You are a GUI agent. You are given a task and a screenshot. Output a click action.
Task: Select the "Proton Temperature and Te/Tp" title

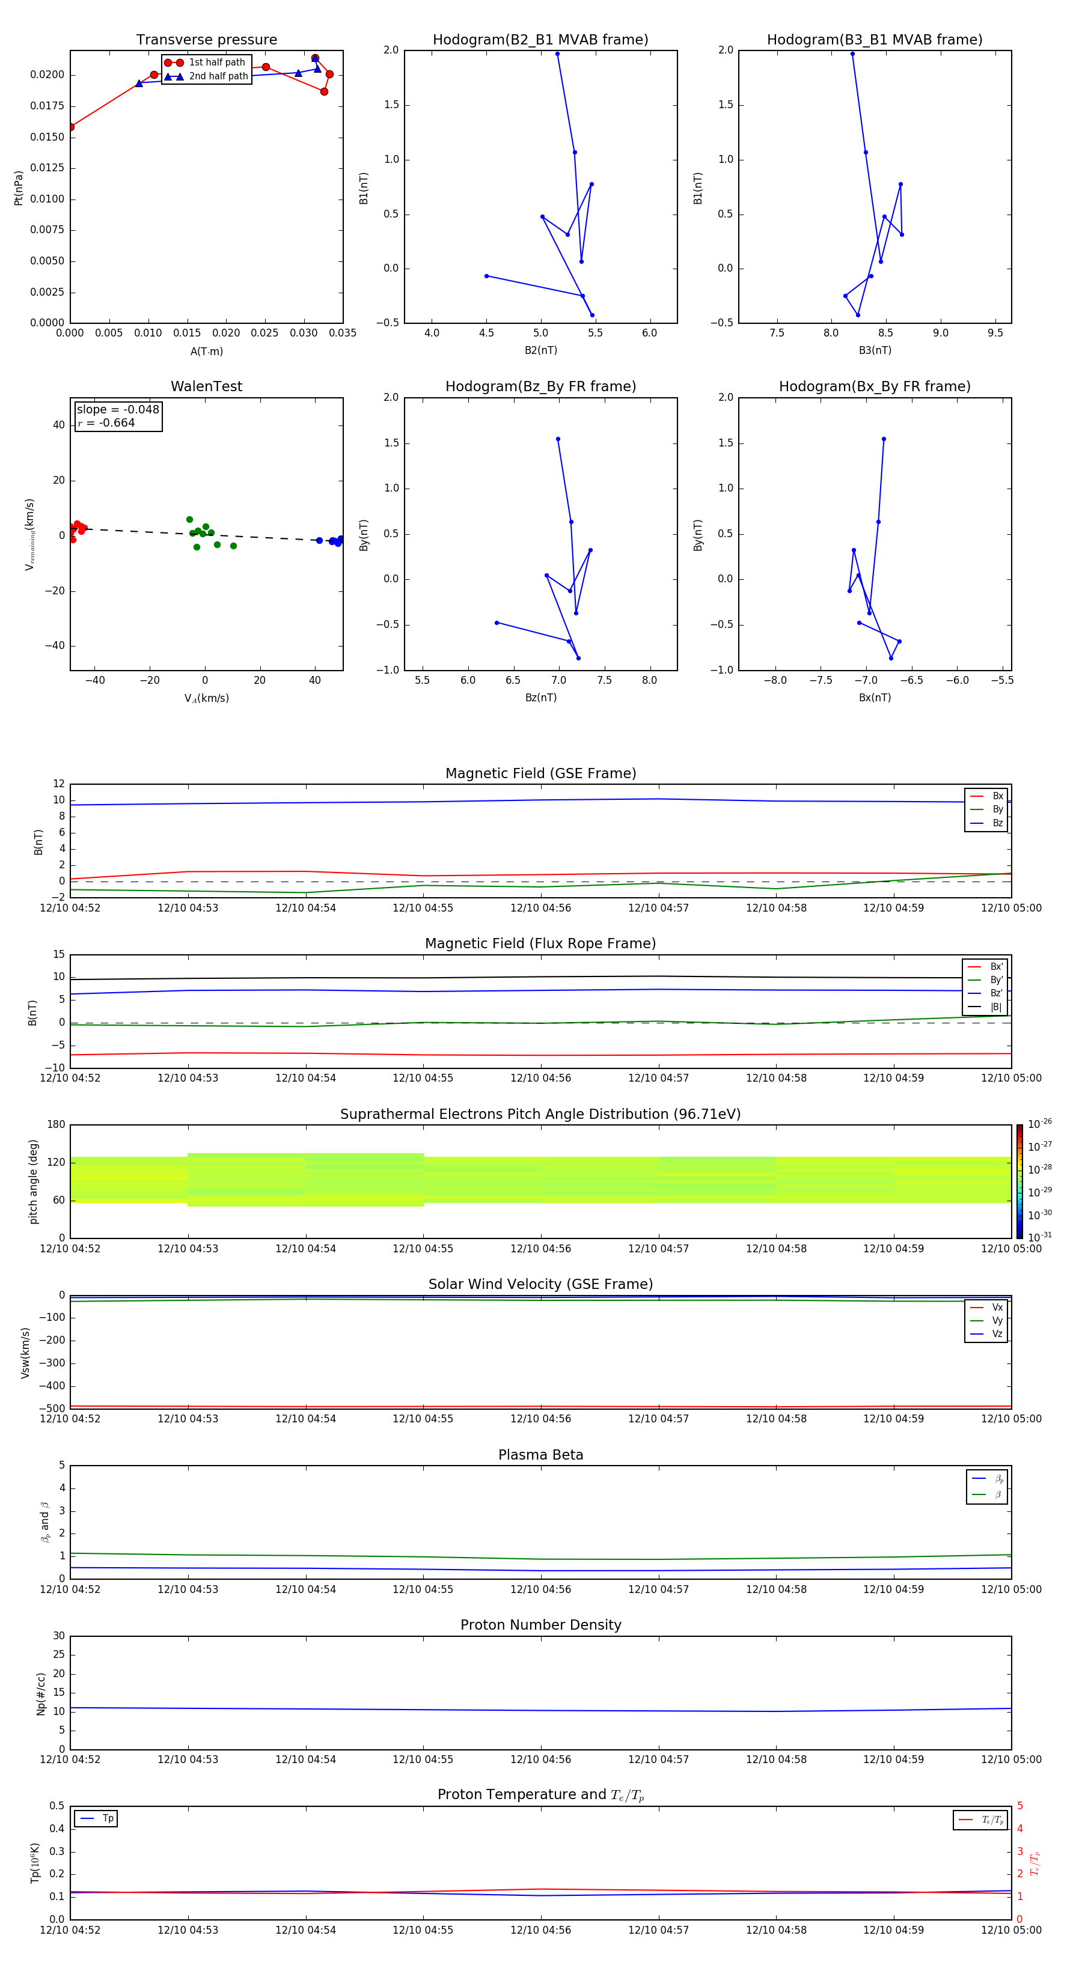coord(540,1795)
